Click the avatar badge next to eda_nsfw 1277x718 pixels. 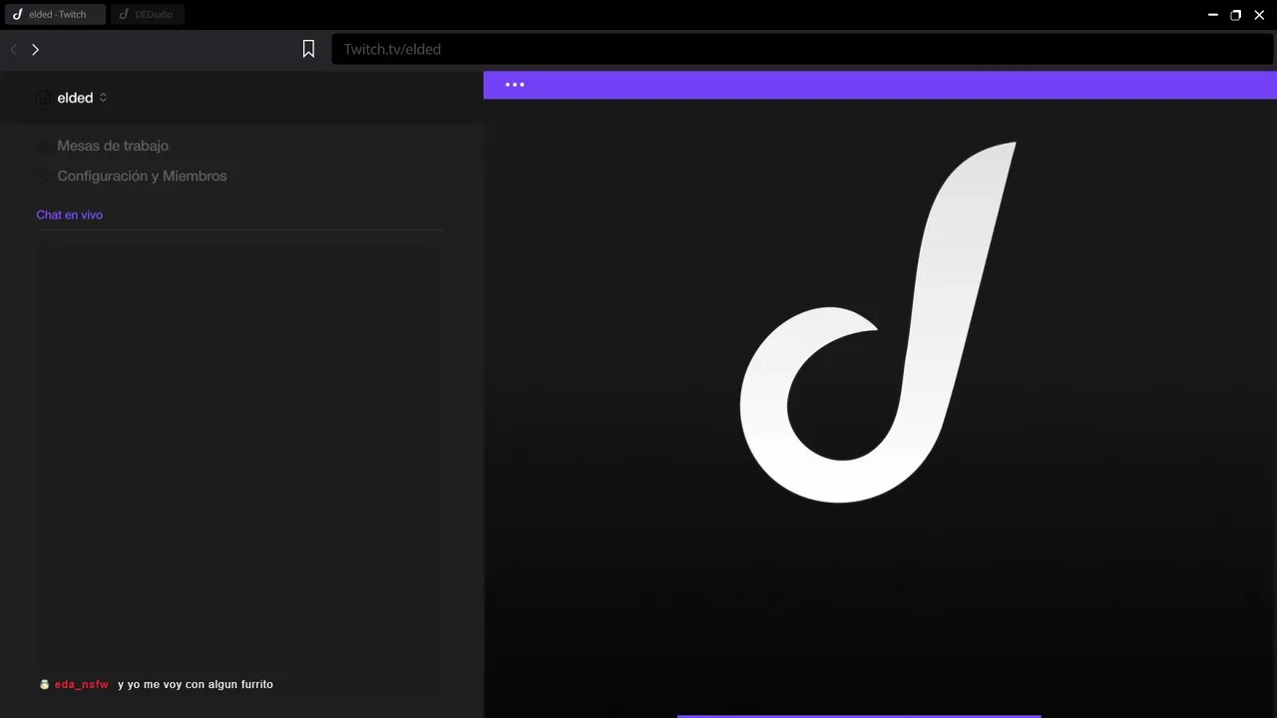click(44, 684)
